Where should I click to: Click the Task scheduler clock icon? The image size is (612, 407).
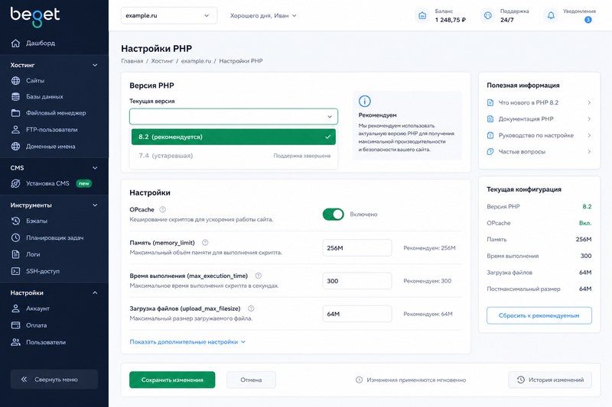pyautogui.click(x=15, y=237)
